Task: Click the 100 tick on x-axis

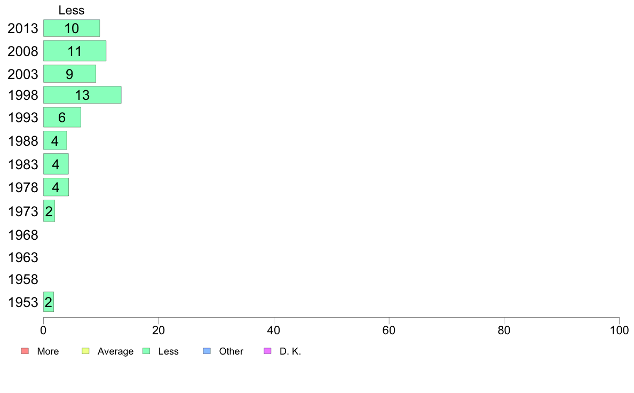Action: [619, 331]
